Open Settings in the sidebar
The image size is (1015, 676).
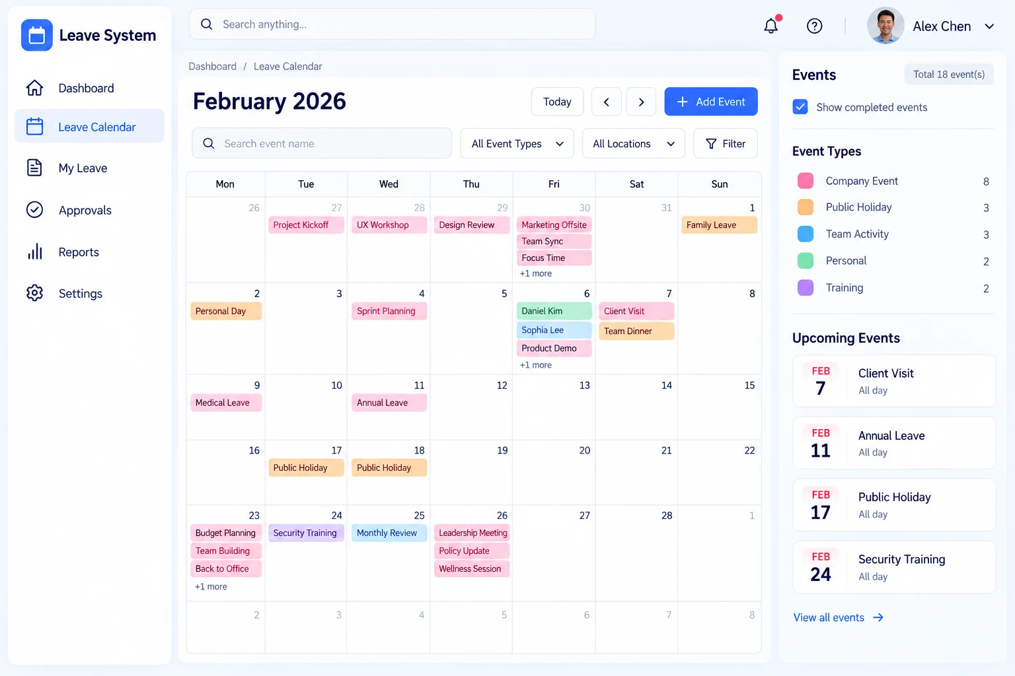tap(89, 293)
